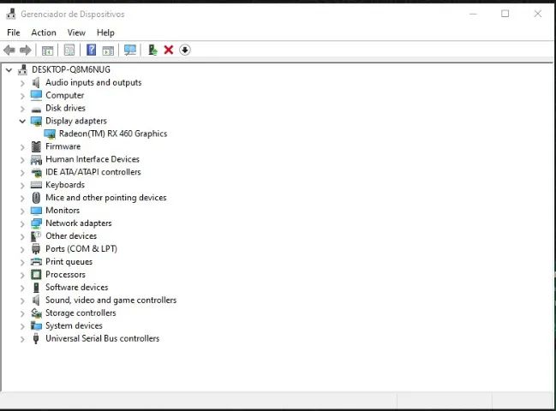
Task: Expand the Computer category arrow
Action: click(22, 96)
